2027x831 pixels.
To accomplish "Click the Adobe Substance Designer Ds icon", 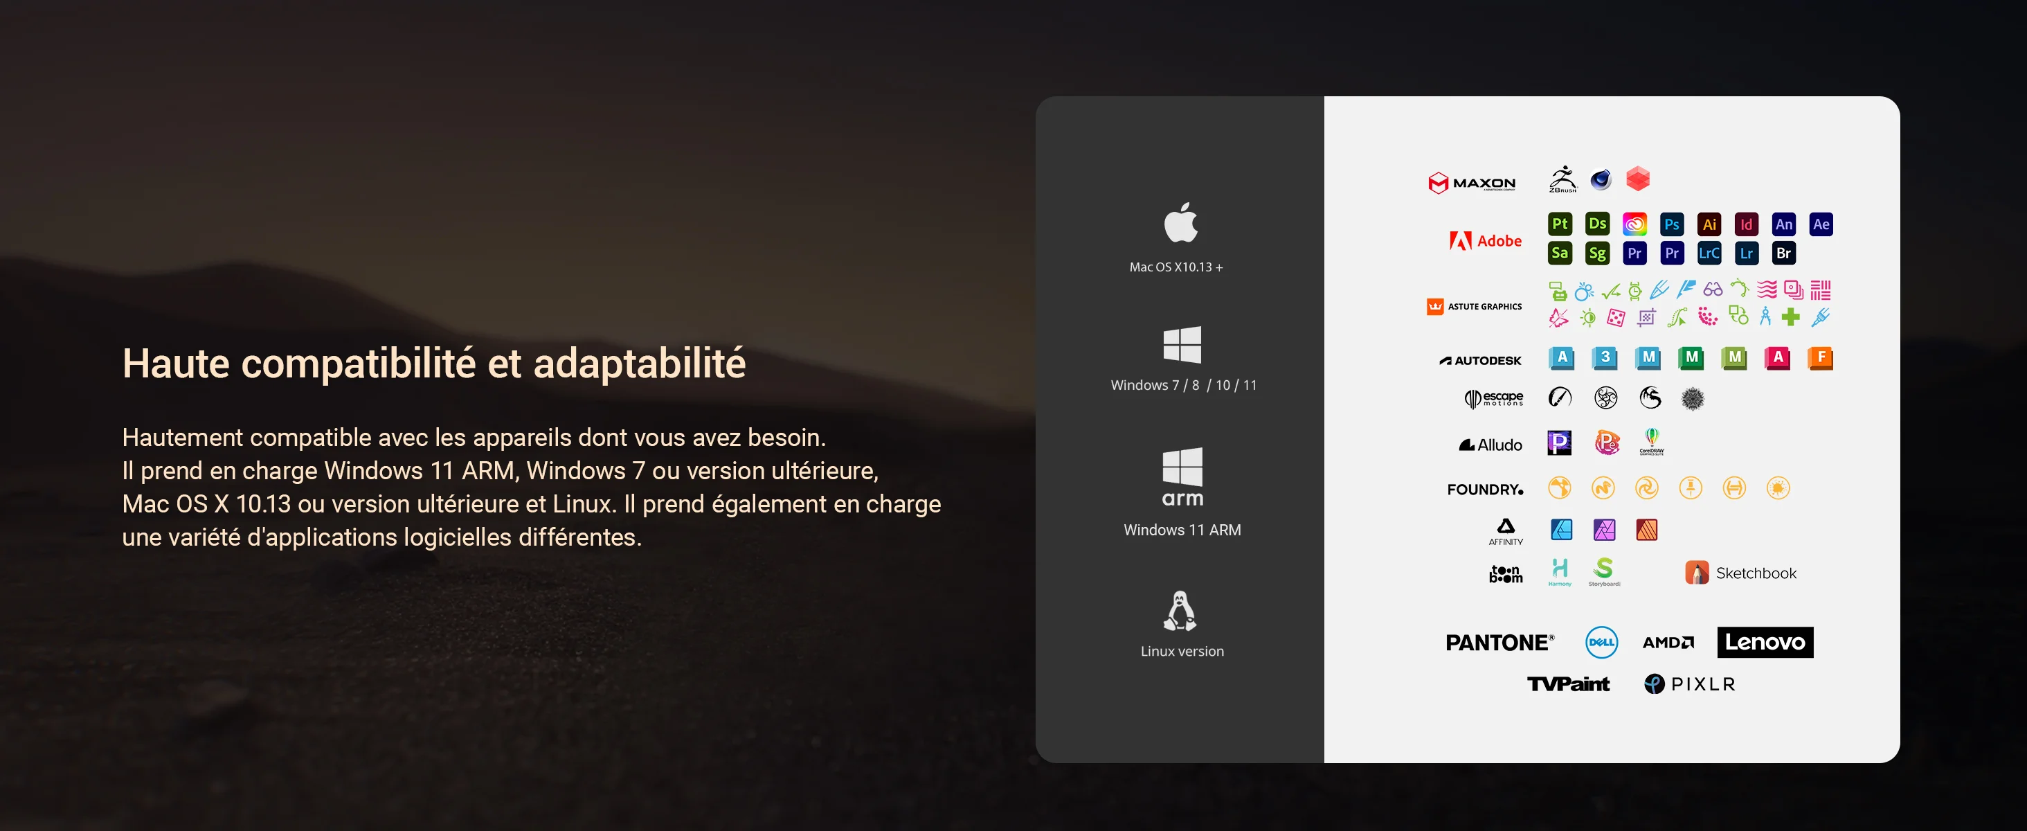I will coord(1597,224).
